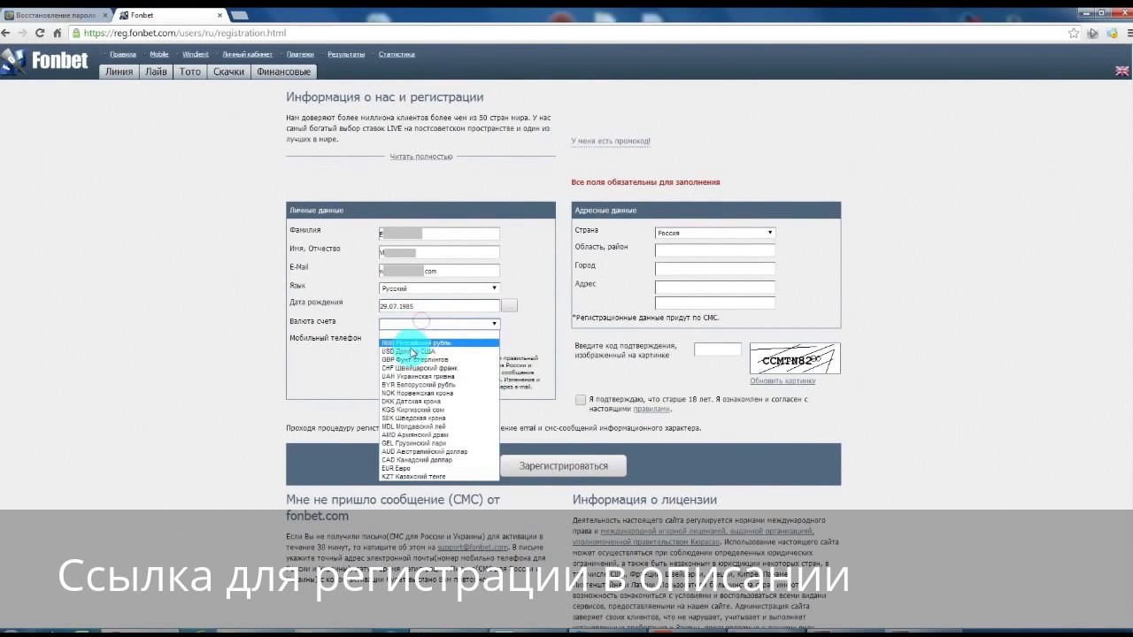Image resolution: width=1133 pixels, height=637 pixels.
Task: Open the Результаты link
Action: click(x=346, y=54)
